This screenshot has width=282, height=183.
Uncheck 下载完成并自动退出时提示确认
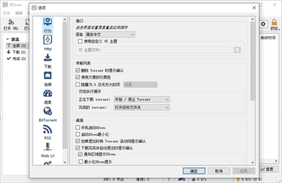(78, 148)
